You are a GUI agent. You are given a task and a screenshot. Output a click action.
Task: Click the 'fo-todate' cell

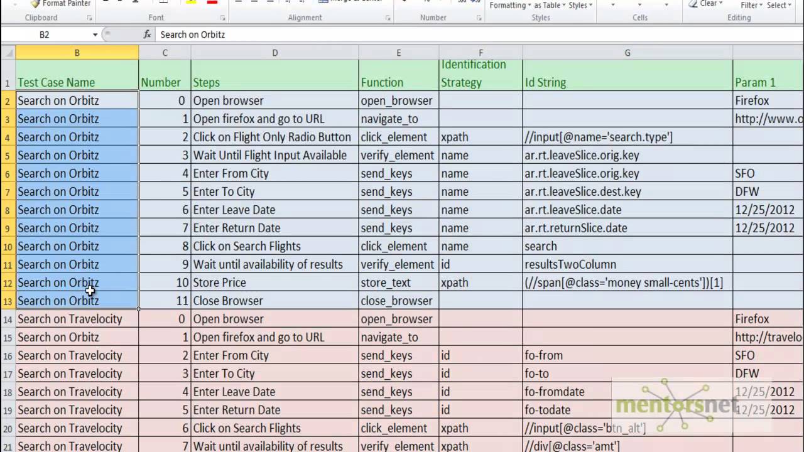click(x=627, y=410)
